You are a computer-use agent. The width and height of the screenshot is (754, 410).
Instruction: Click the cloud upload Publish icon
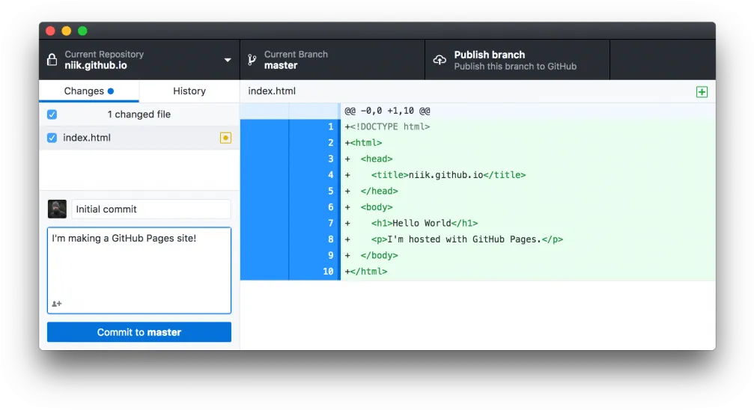(x=440, y=60)
